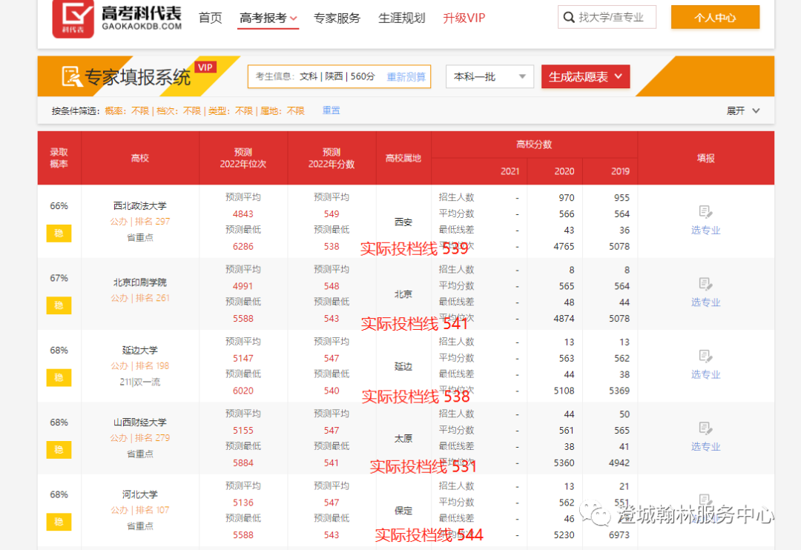The height and width of the screenshot is (550, 801).
Task: Click the 录取概率 column header
Action: tap(59, 158)
